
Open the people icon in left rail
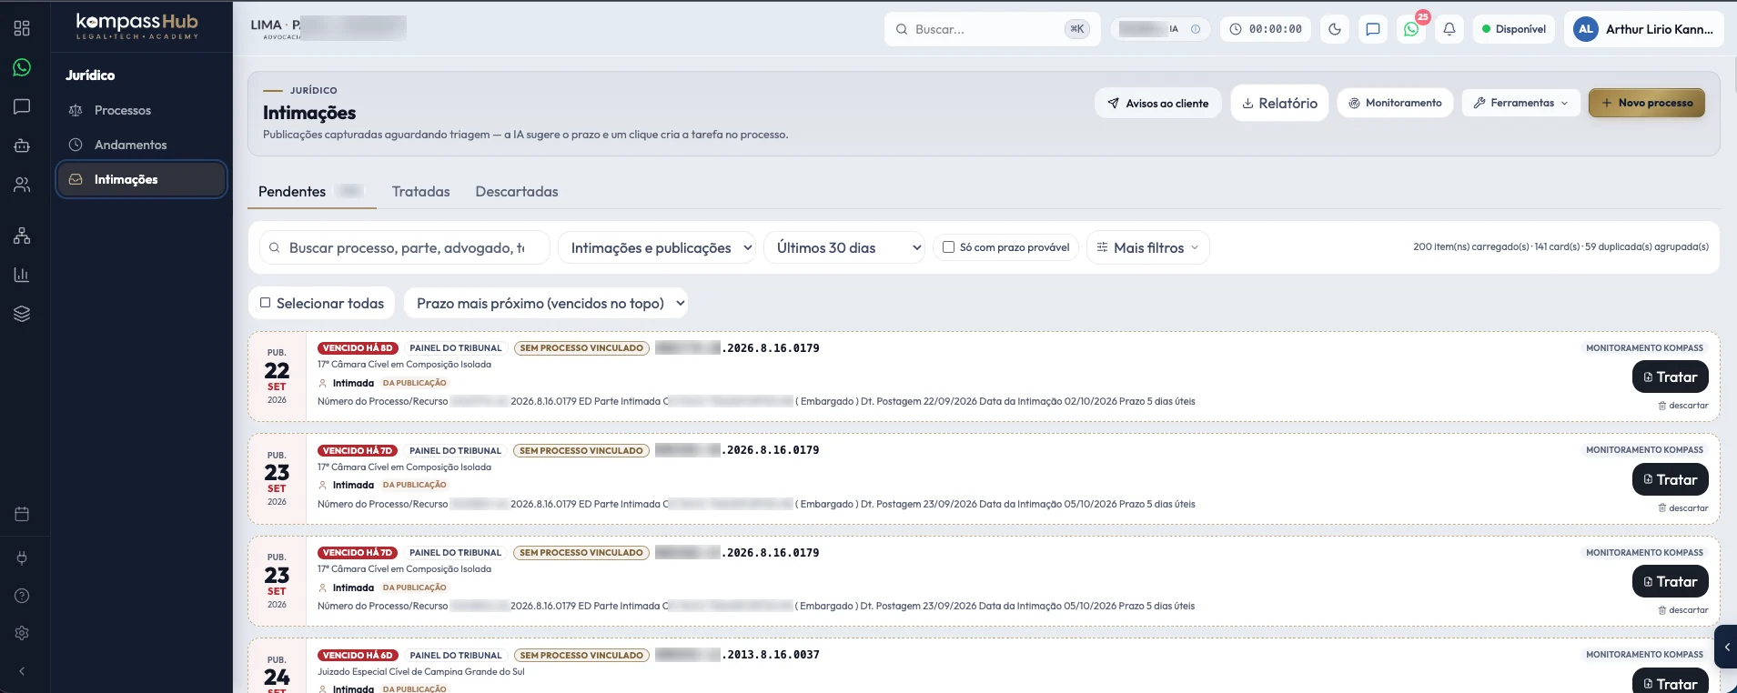(22, 185)
